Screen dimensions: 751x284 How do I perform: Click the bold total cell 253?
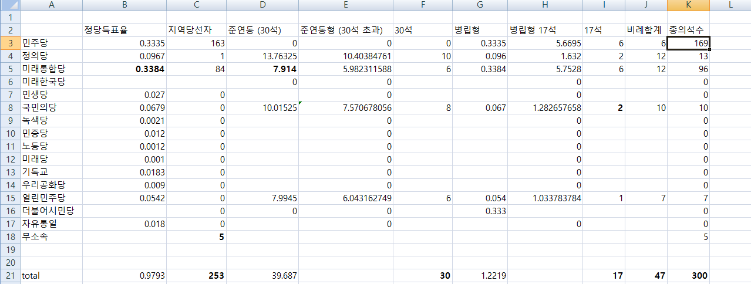point(196,275)
